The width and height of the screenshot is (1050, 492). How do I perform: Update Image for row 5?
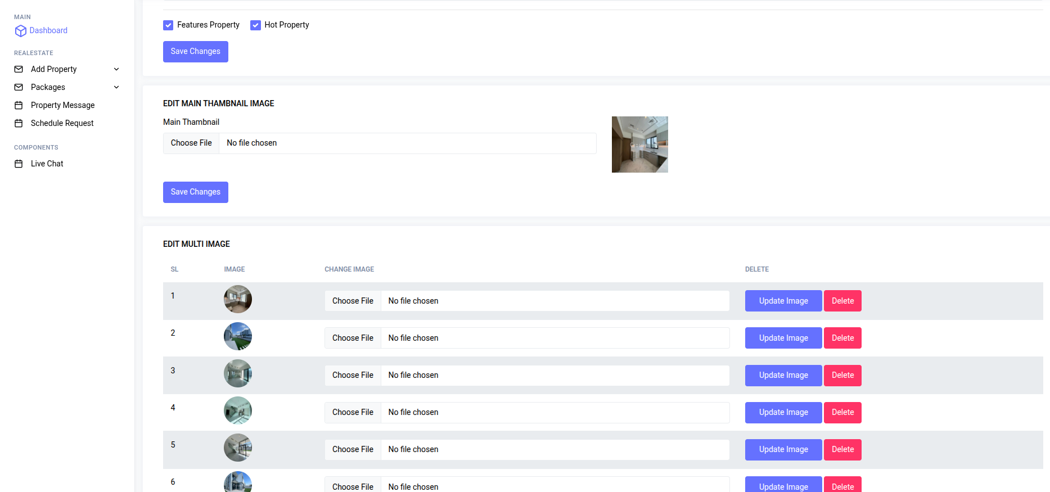[783, 449]
